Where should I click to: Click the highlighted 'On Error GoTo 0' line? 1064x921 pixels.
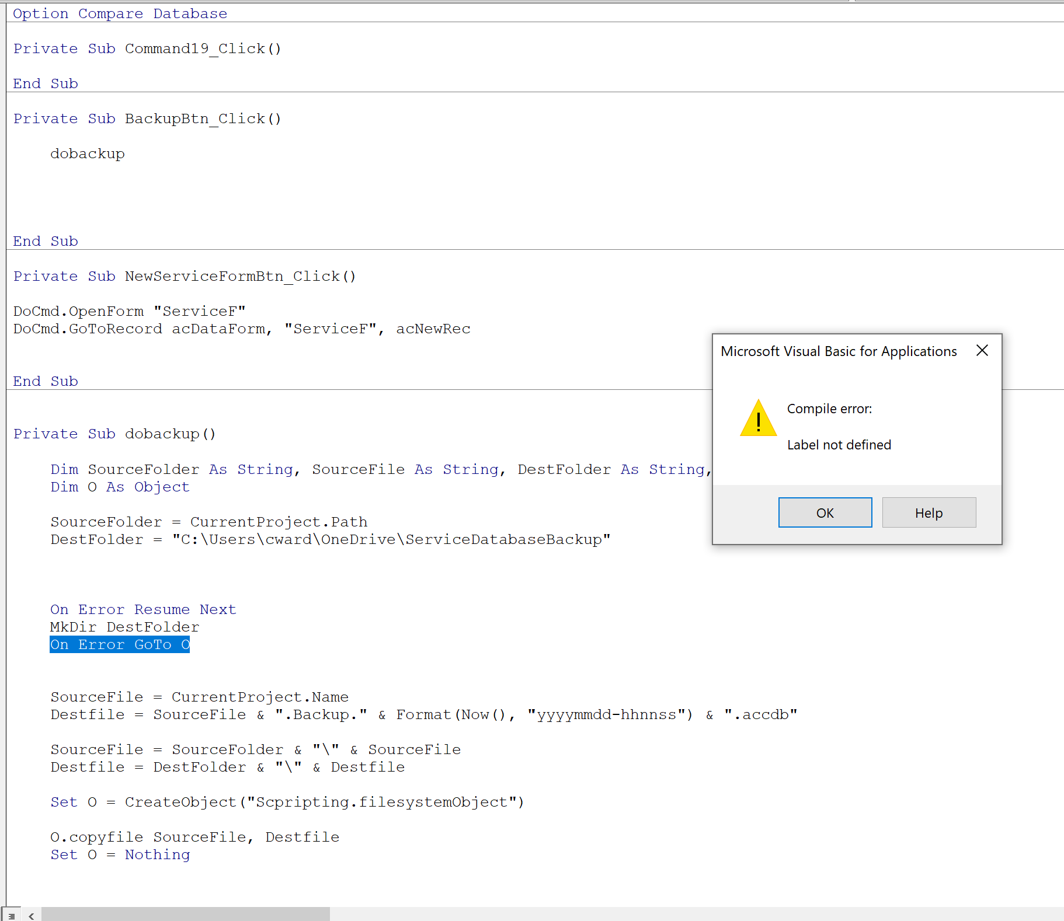click(x=120, y=644)
